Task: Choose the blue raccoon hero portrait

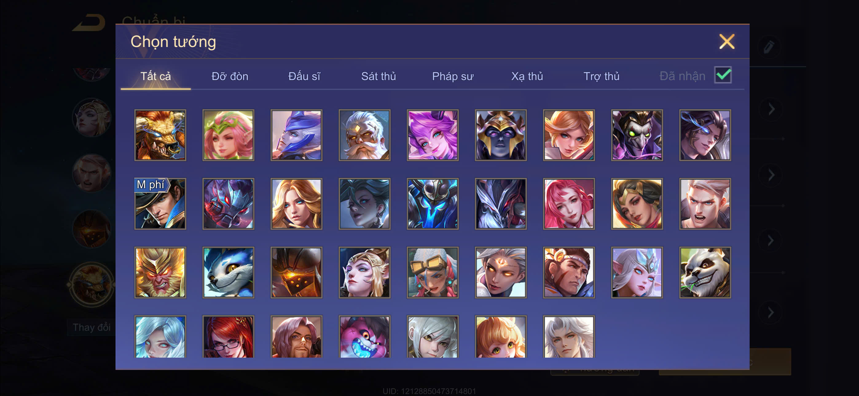Action: pyautogui.click(x=228, y=272)
